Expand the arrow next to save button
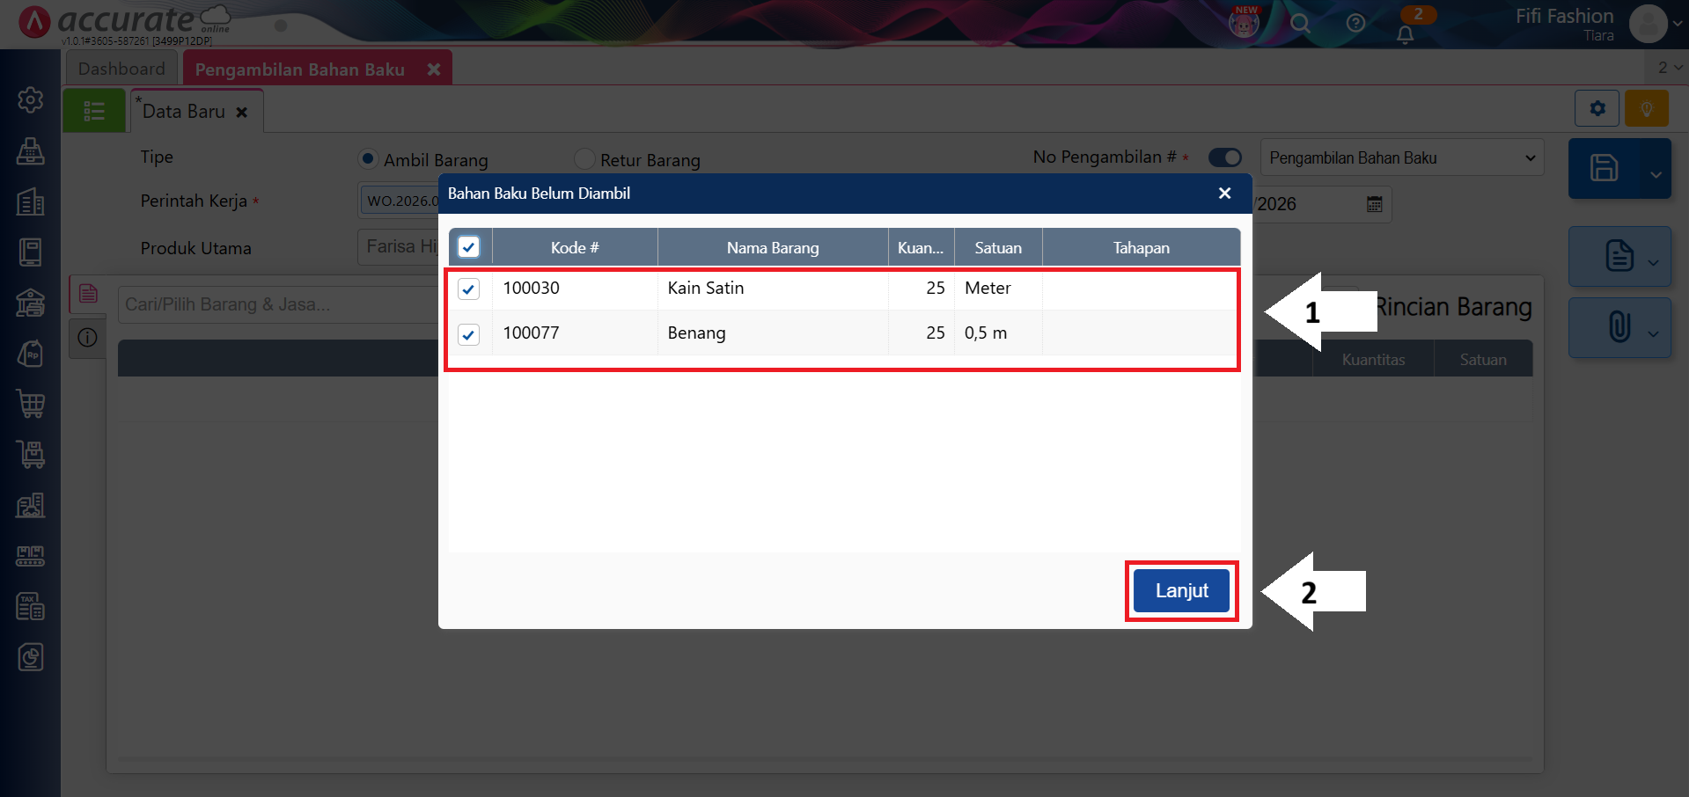Screen dimensions: 1689x797 pos(1655,174)
